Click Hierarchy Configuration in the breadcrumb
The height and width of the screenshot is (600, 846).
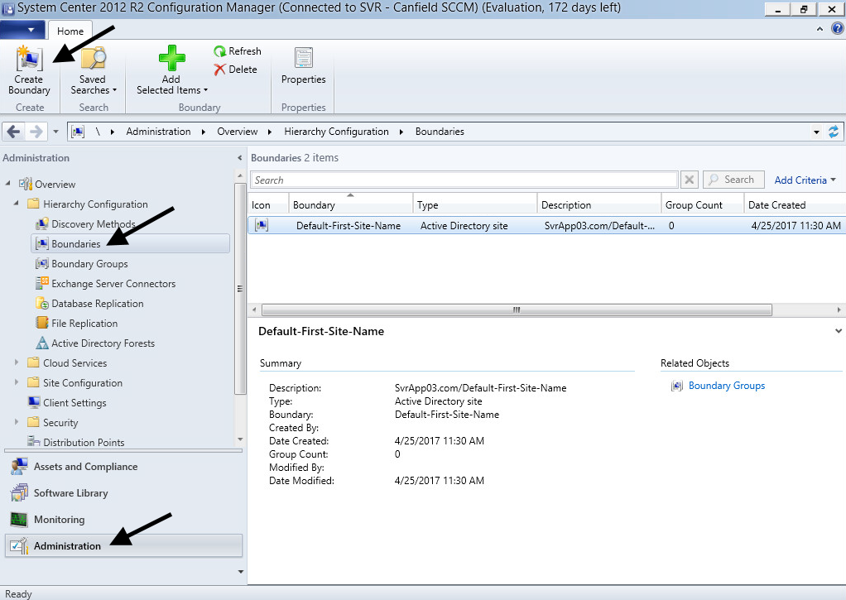336,132
